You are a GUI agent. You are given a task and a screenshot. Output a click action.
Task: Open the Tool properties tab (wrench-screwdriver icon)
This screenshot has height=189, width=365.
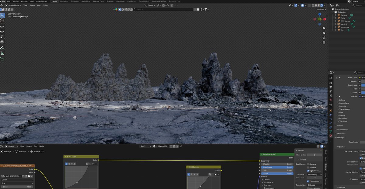[331, 78]
